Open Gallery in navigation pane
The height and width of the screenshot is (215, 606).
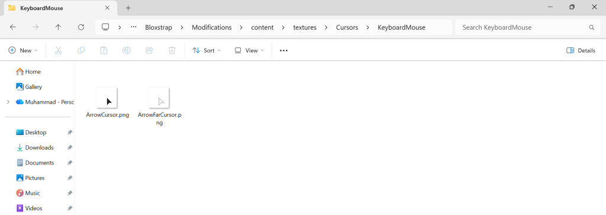[29, 87]
